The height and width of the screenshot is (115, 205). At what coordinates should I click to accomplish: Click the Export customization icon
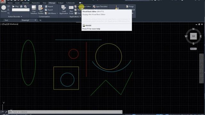(46, 10)
